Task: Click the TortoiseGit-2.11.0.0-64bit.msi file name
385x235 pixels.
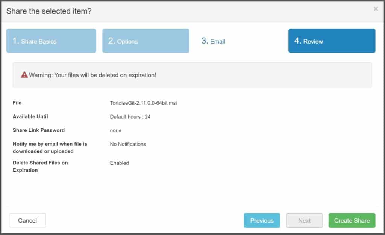Action: tap(143, 103)
